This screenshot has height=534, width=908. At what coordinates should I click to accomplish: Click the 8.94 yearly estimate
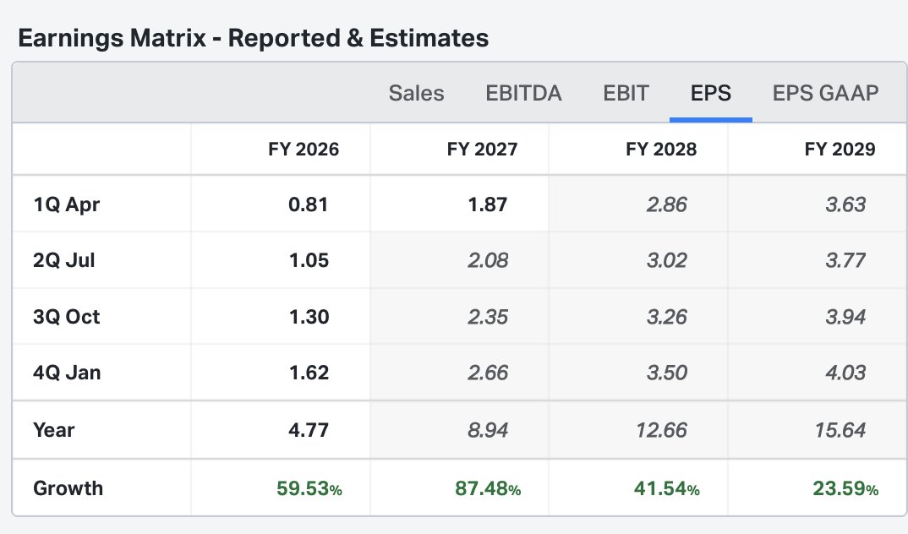click(488, 430)
